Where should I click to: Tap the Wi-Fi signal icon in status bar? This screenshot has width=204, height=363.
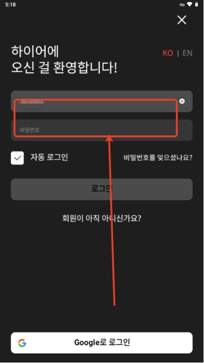pos(189,4)
